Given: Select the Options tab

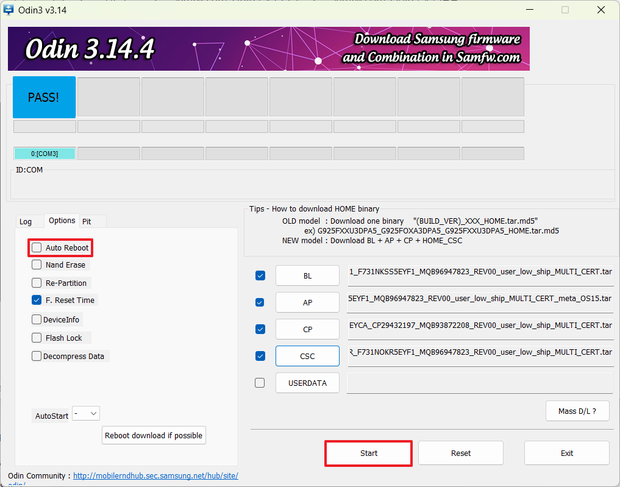Looking at the screenshot, I should 62,221.
